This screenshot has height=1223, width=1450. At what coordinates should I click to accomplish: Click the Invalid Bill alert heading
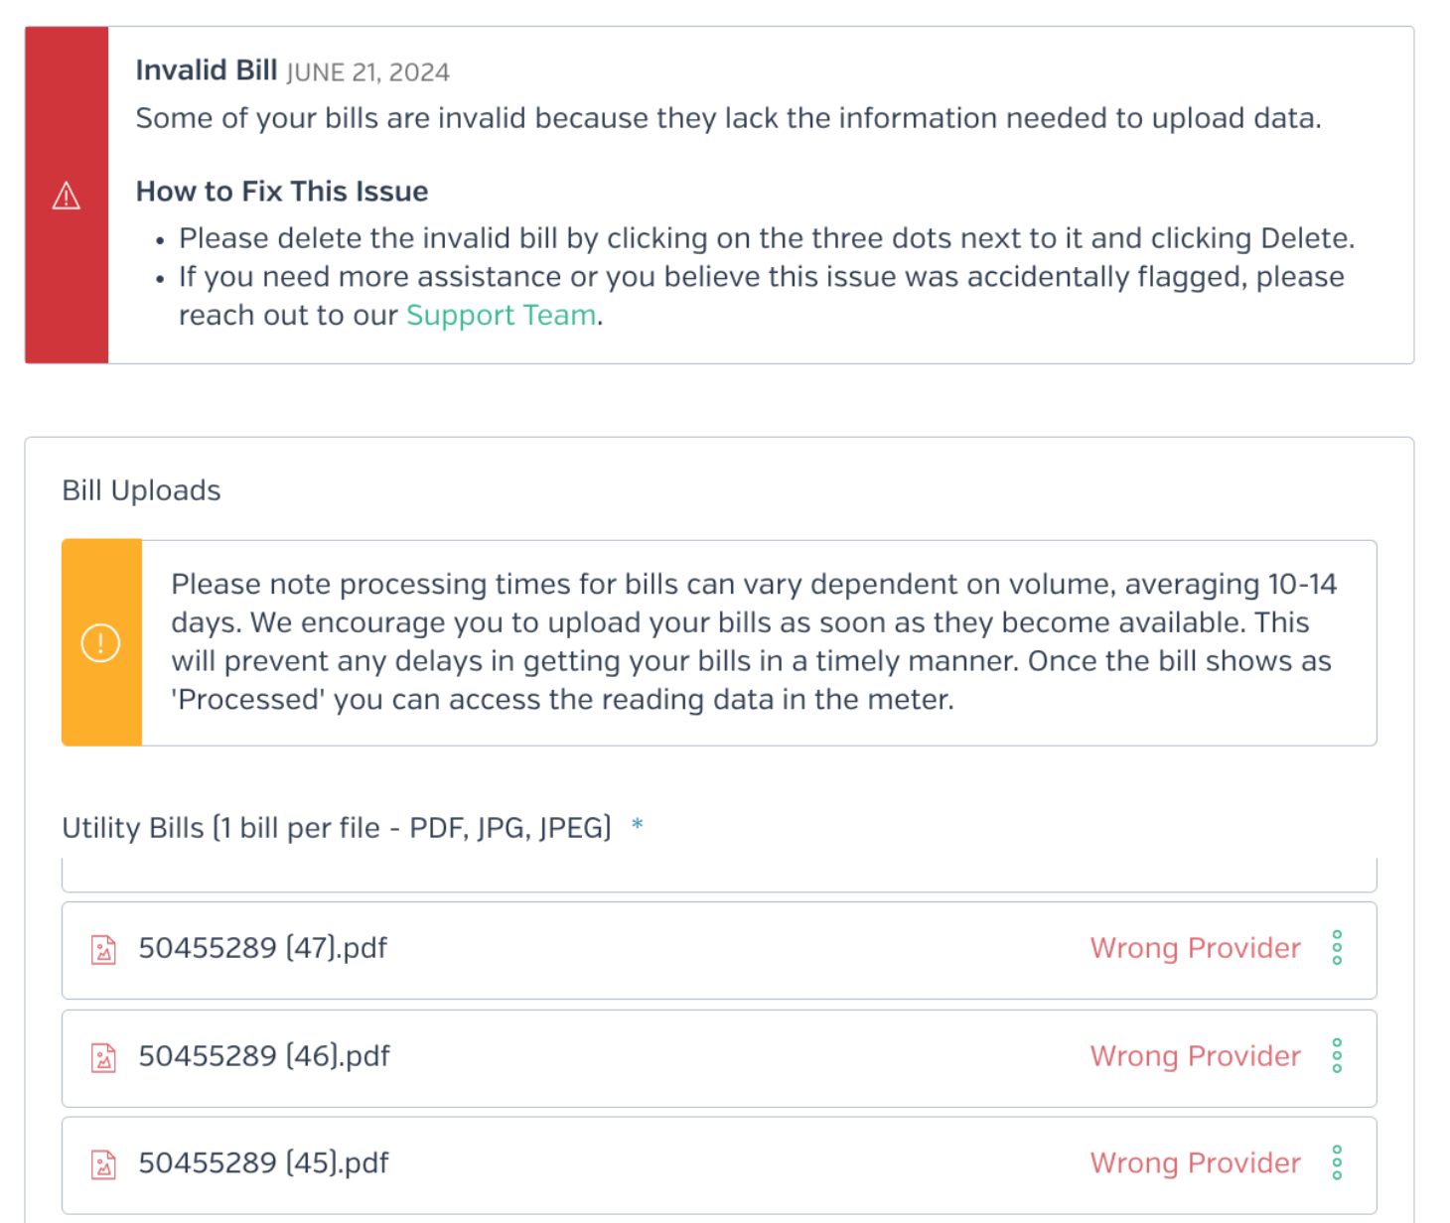click(207, 70)
